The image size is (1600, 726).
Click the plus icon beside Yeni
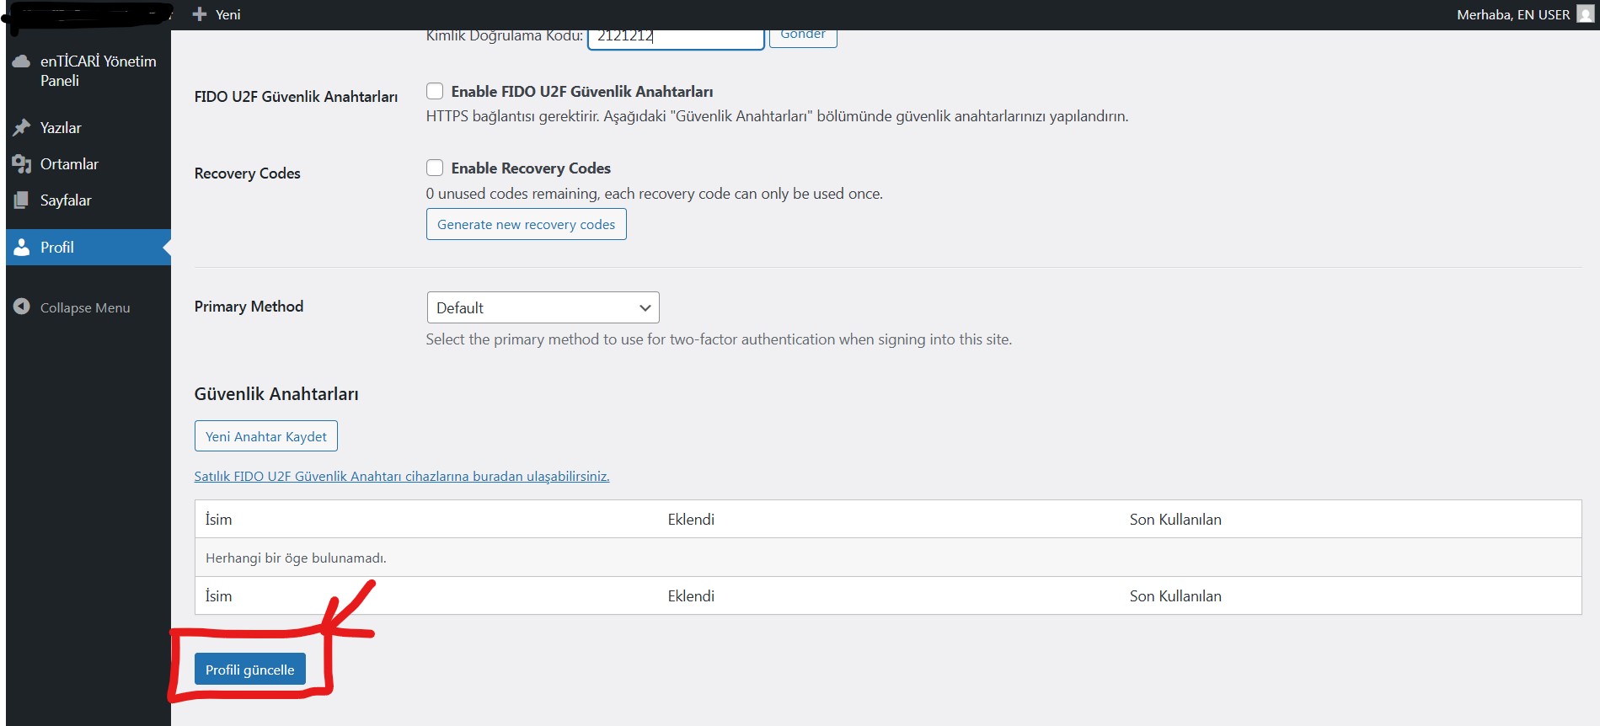tap(200, 14)
